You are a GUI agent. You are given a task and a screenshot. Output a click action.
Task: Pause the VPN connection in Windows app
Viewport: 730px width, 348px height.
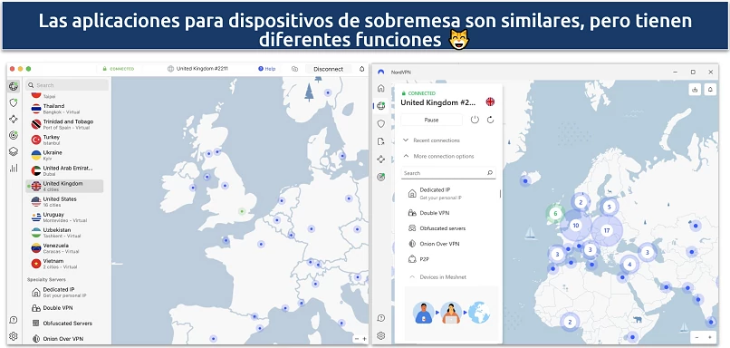[431, 120]
